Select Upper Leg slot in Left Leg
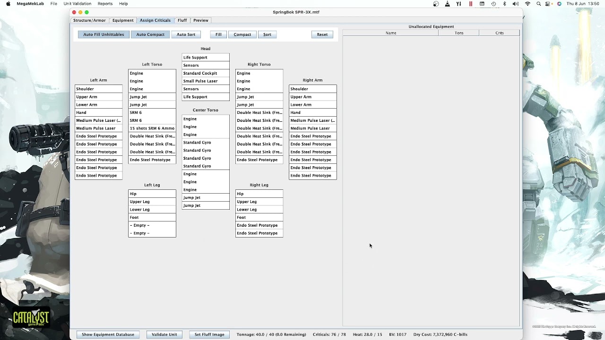Screen dimensions: 605x340 [x=152, y=202]
